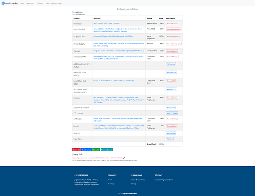The image size is (255, 196).
Task: Click Remove Memory button
Action: [x=172, y=57]
